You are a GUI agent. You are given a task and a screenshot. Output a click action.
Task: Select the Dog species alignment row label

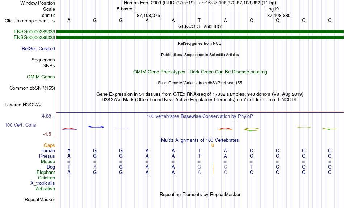click(x=51, y=167)
